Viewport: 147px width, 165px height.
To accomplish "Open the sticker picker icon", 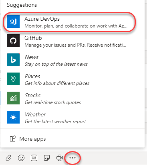I will pyautogui.click(x=47, y=158).
